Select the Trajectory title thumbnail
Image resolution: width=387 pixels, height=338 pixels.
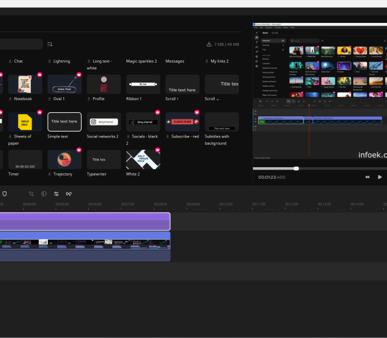(64, 159)
